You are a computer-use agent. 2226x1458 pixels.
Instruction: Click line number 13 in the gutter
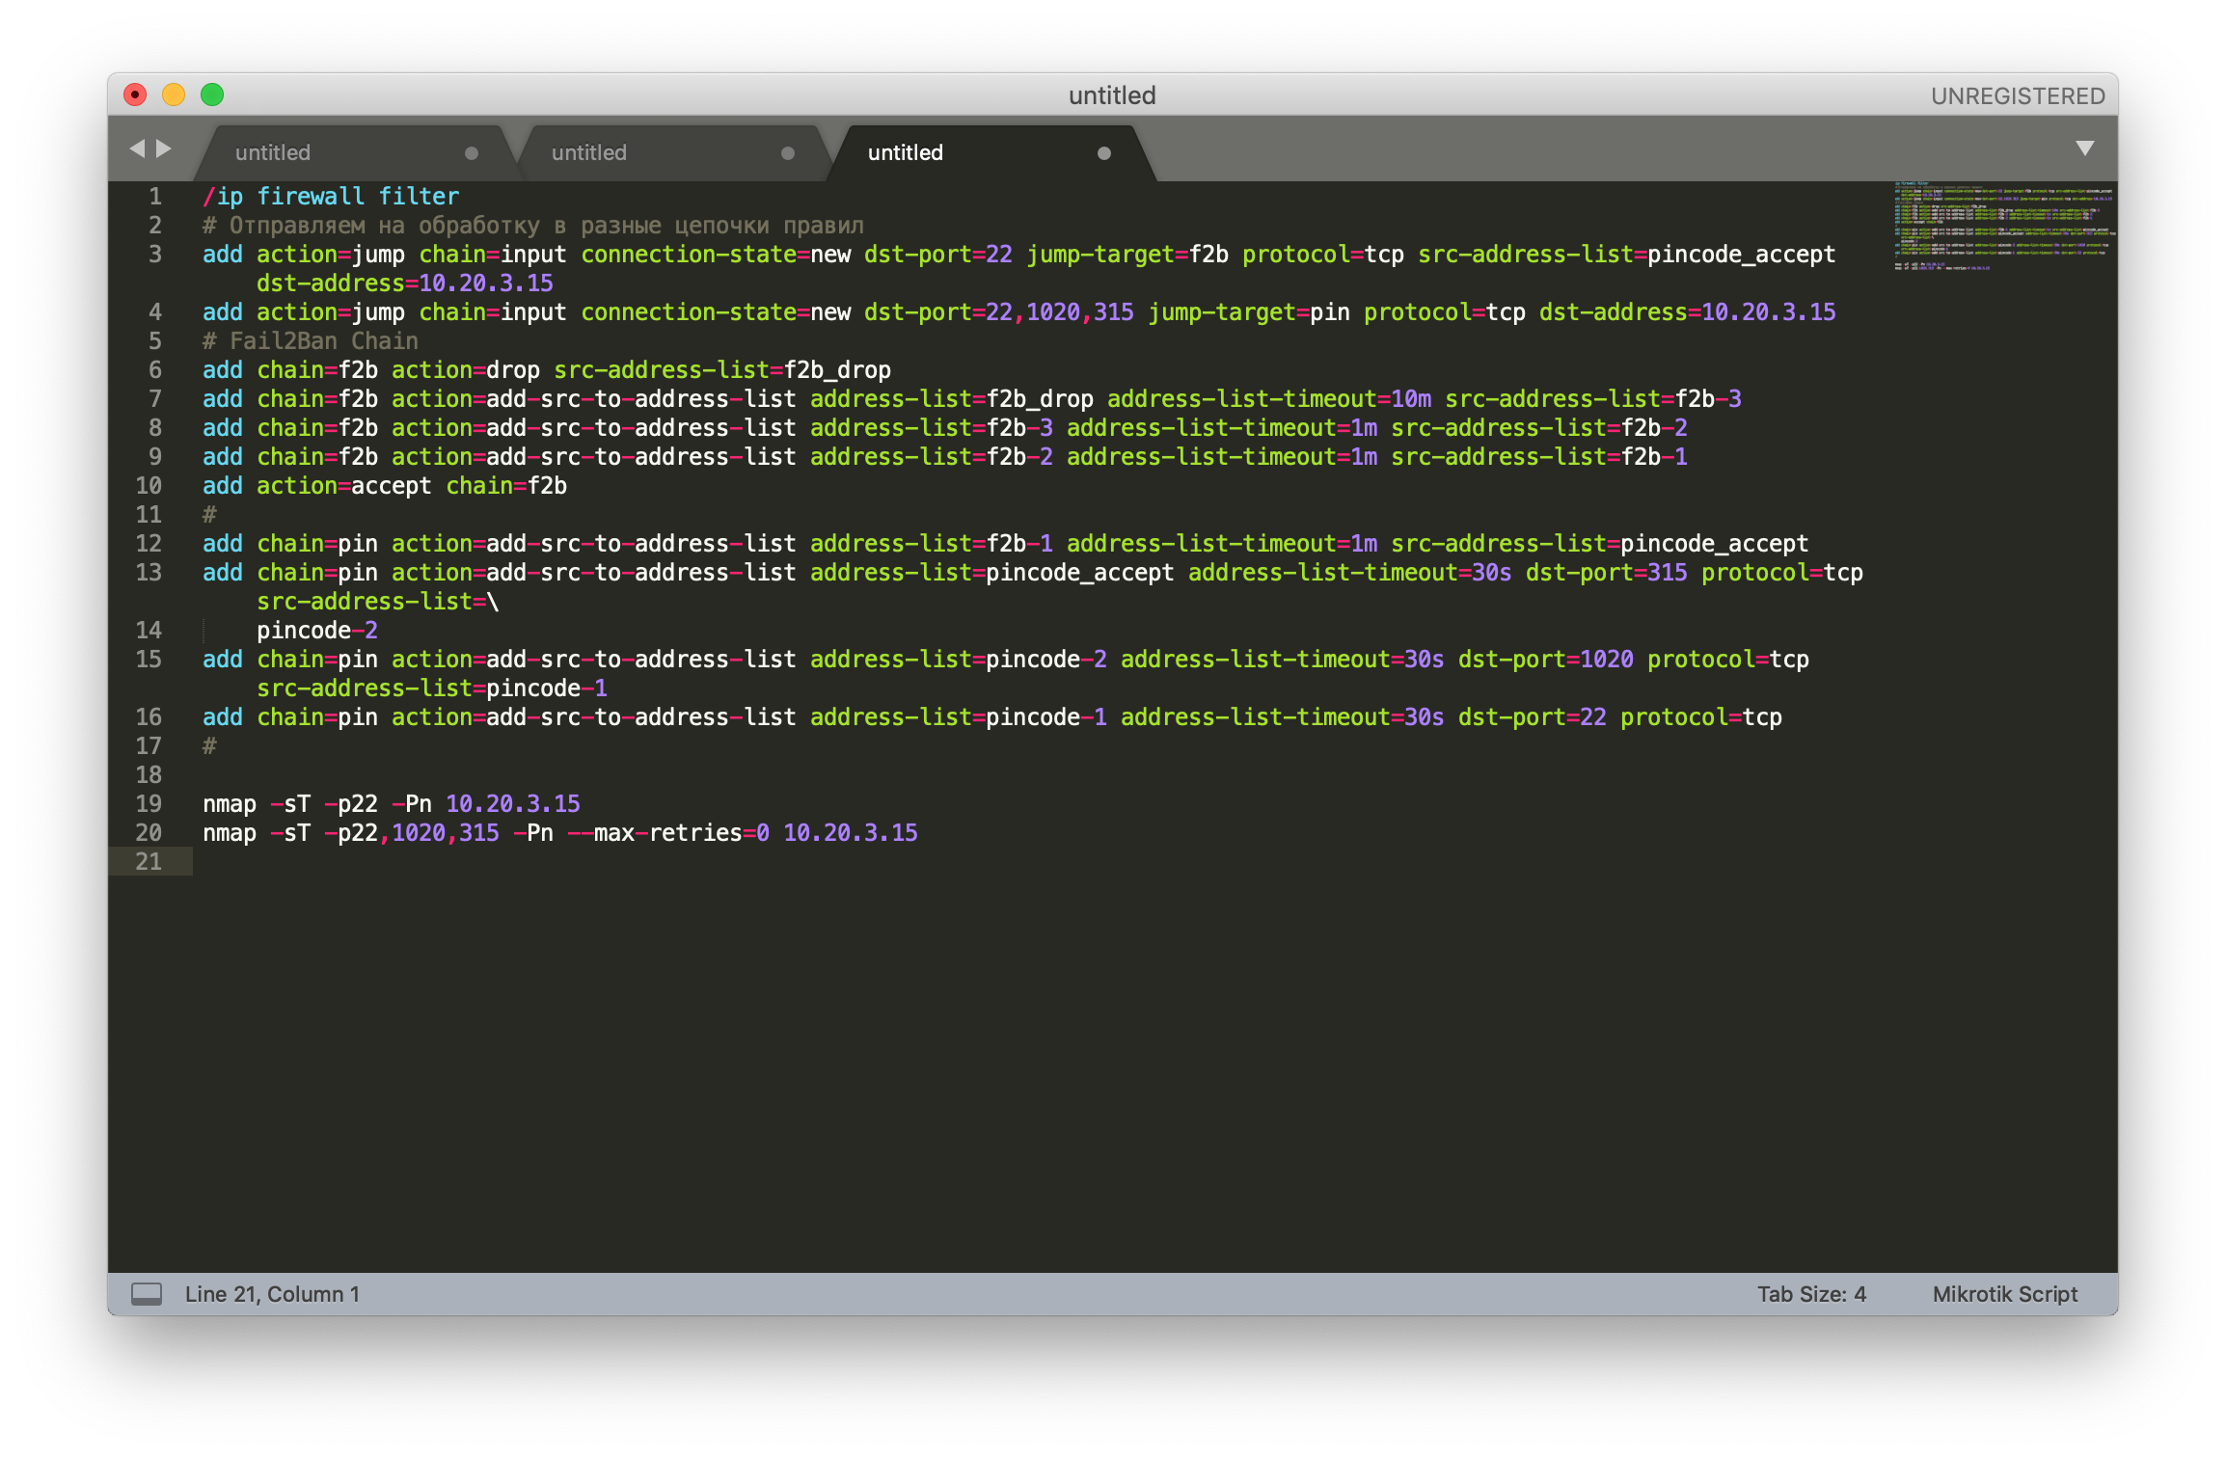(x=149, y=573)
